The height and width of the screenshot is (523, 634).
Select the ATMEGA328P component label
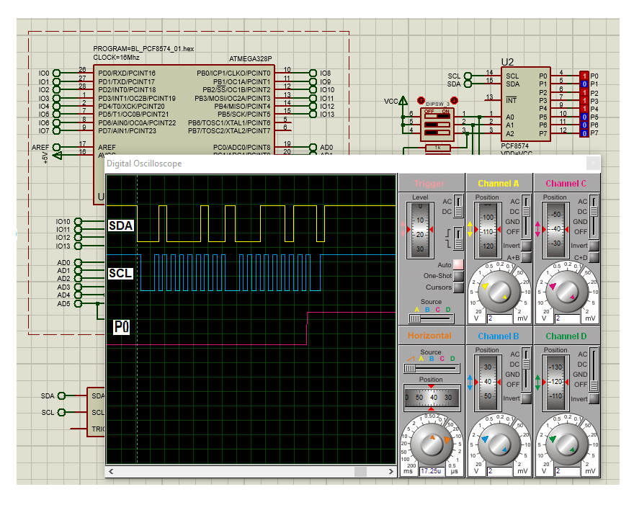click(251, 59)
